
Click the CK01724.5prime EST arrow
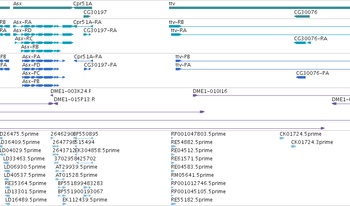click(x=282, y=138)
